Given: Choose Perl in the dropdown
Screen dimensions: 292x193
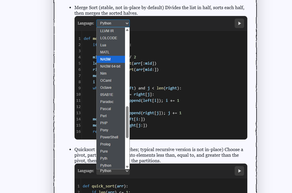Looking at the screenshot, I should tap(111, 116).
